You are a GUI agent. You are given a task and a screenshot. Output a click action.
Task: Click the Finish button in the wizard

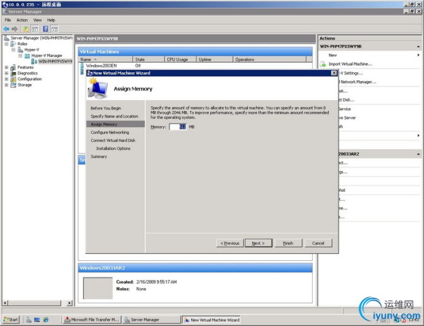click(x=288, y=243)
